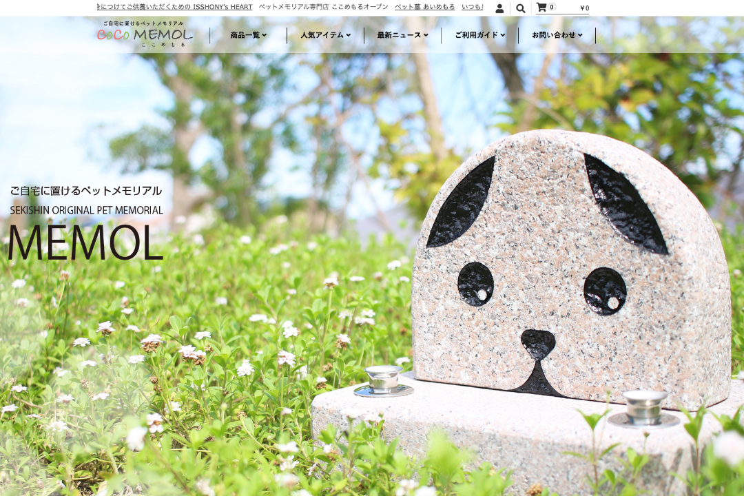Expand the 最新ニュース dropdown chevron
744x496 pixels.
coord(426,35)
